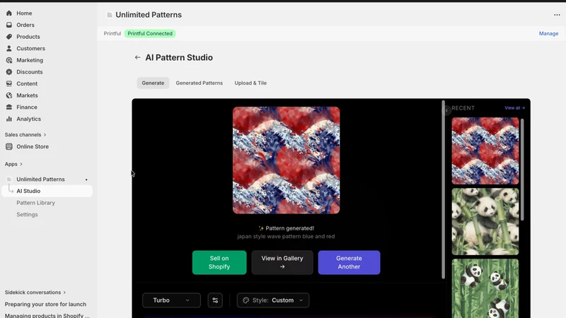Open the generation settings sliders icon

pos(215,300)
